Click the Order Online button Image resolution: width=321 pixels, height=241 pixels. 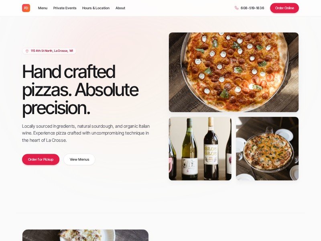click(284, 8)
